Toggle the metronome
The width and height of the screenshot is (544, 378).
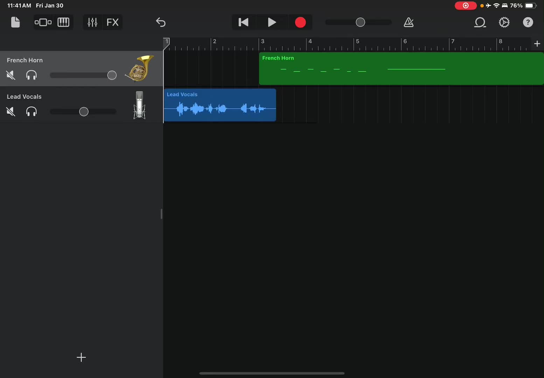(409, 22)
